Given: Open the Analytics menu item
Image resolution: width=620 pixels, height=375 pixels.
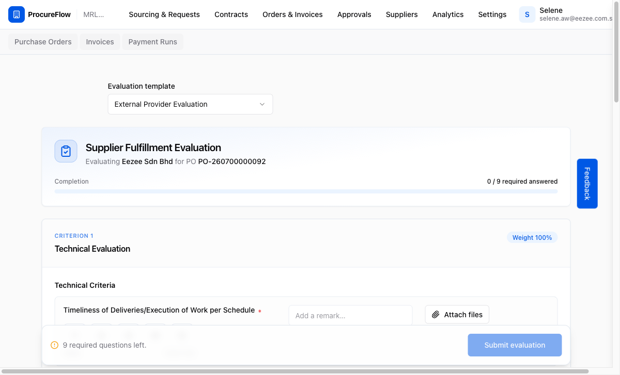Looking at the screenshot, I should pyautogui.click(x=448, y=14).
